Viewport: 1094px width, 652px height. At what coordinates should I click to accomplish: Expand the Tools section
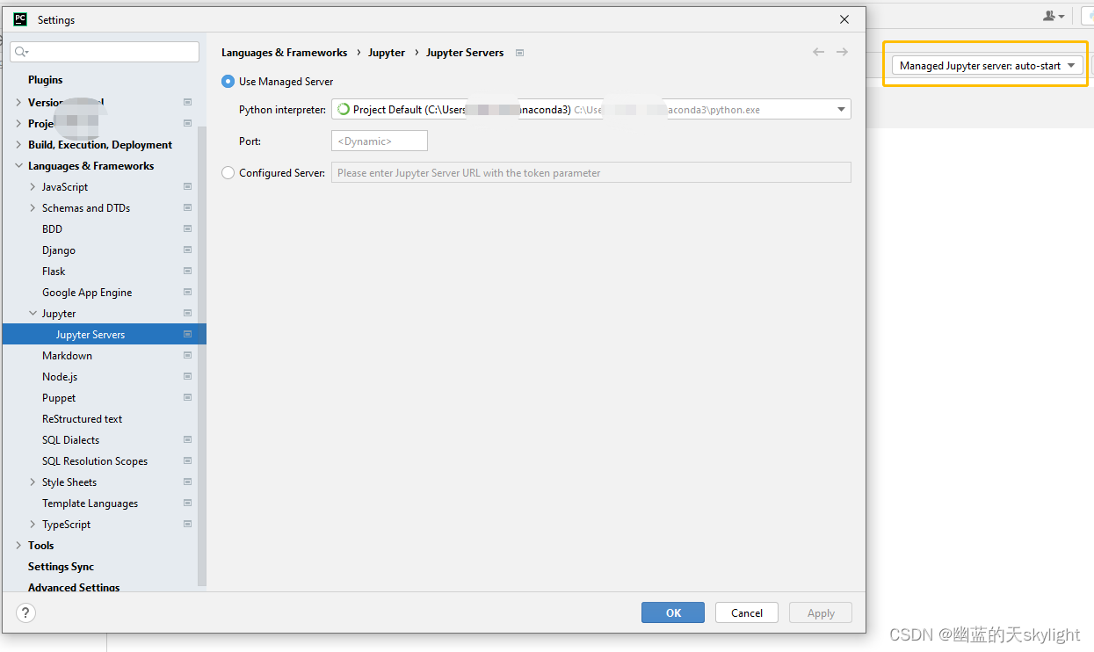click(x=18, y=546)
